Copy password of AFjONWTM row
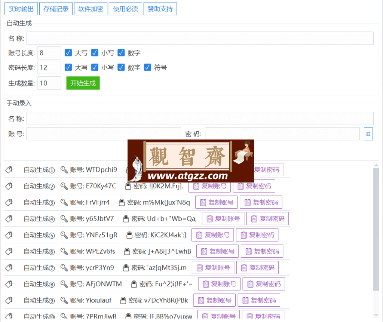383x322 pixels. pos(264,284)
